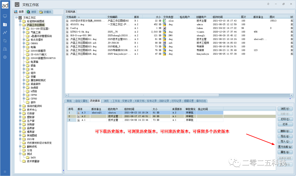296x176 pixels.
Task: Click the document icon before DJT621-0.8A.dwg
Action: (67, 32)
